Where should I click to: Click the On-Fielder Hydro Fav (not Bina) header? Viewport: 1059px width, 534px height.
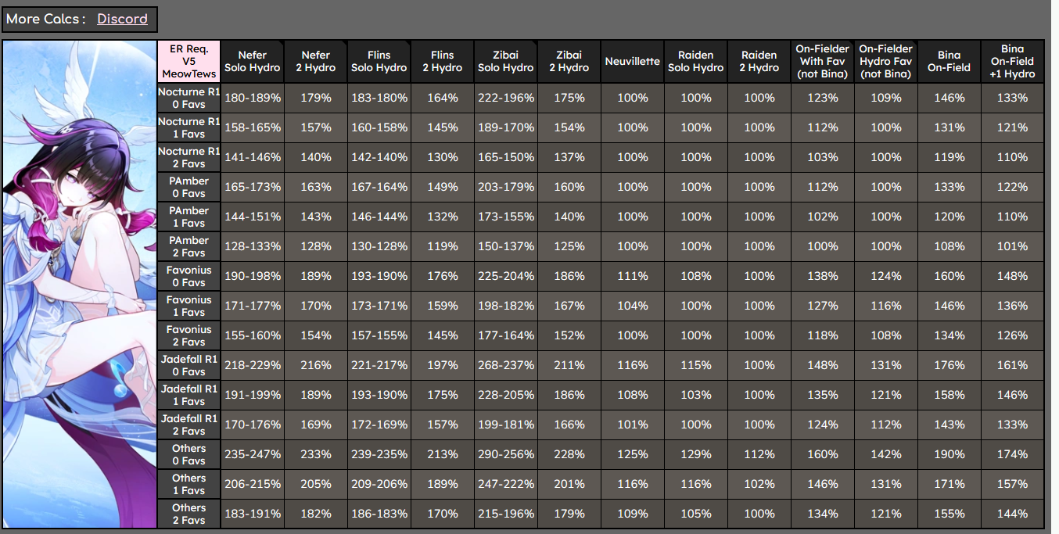[885, 61]
